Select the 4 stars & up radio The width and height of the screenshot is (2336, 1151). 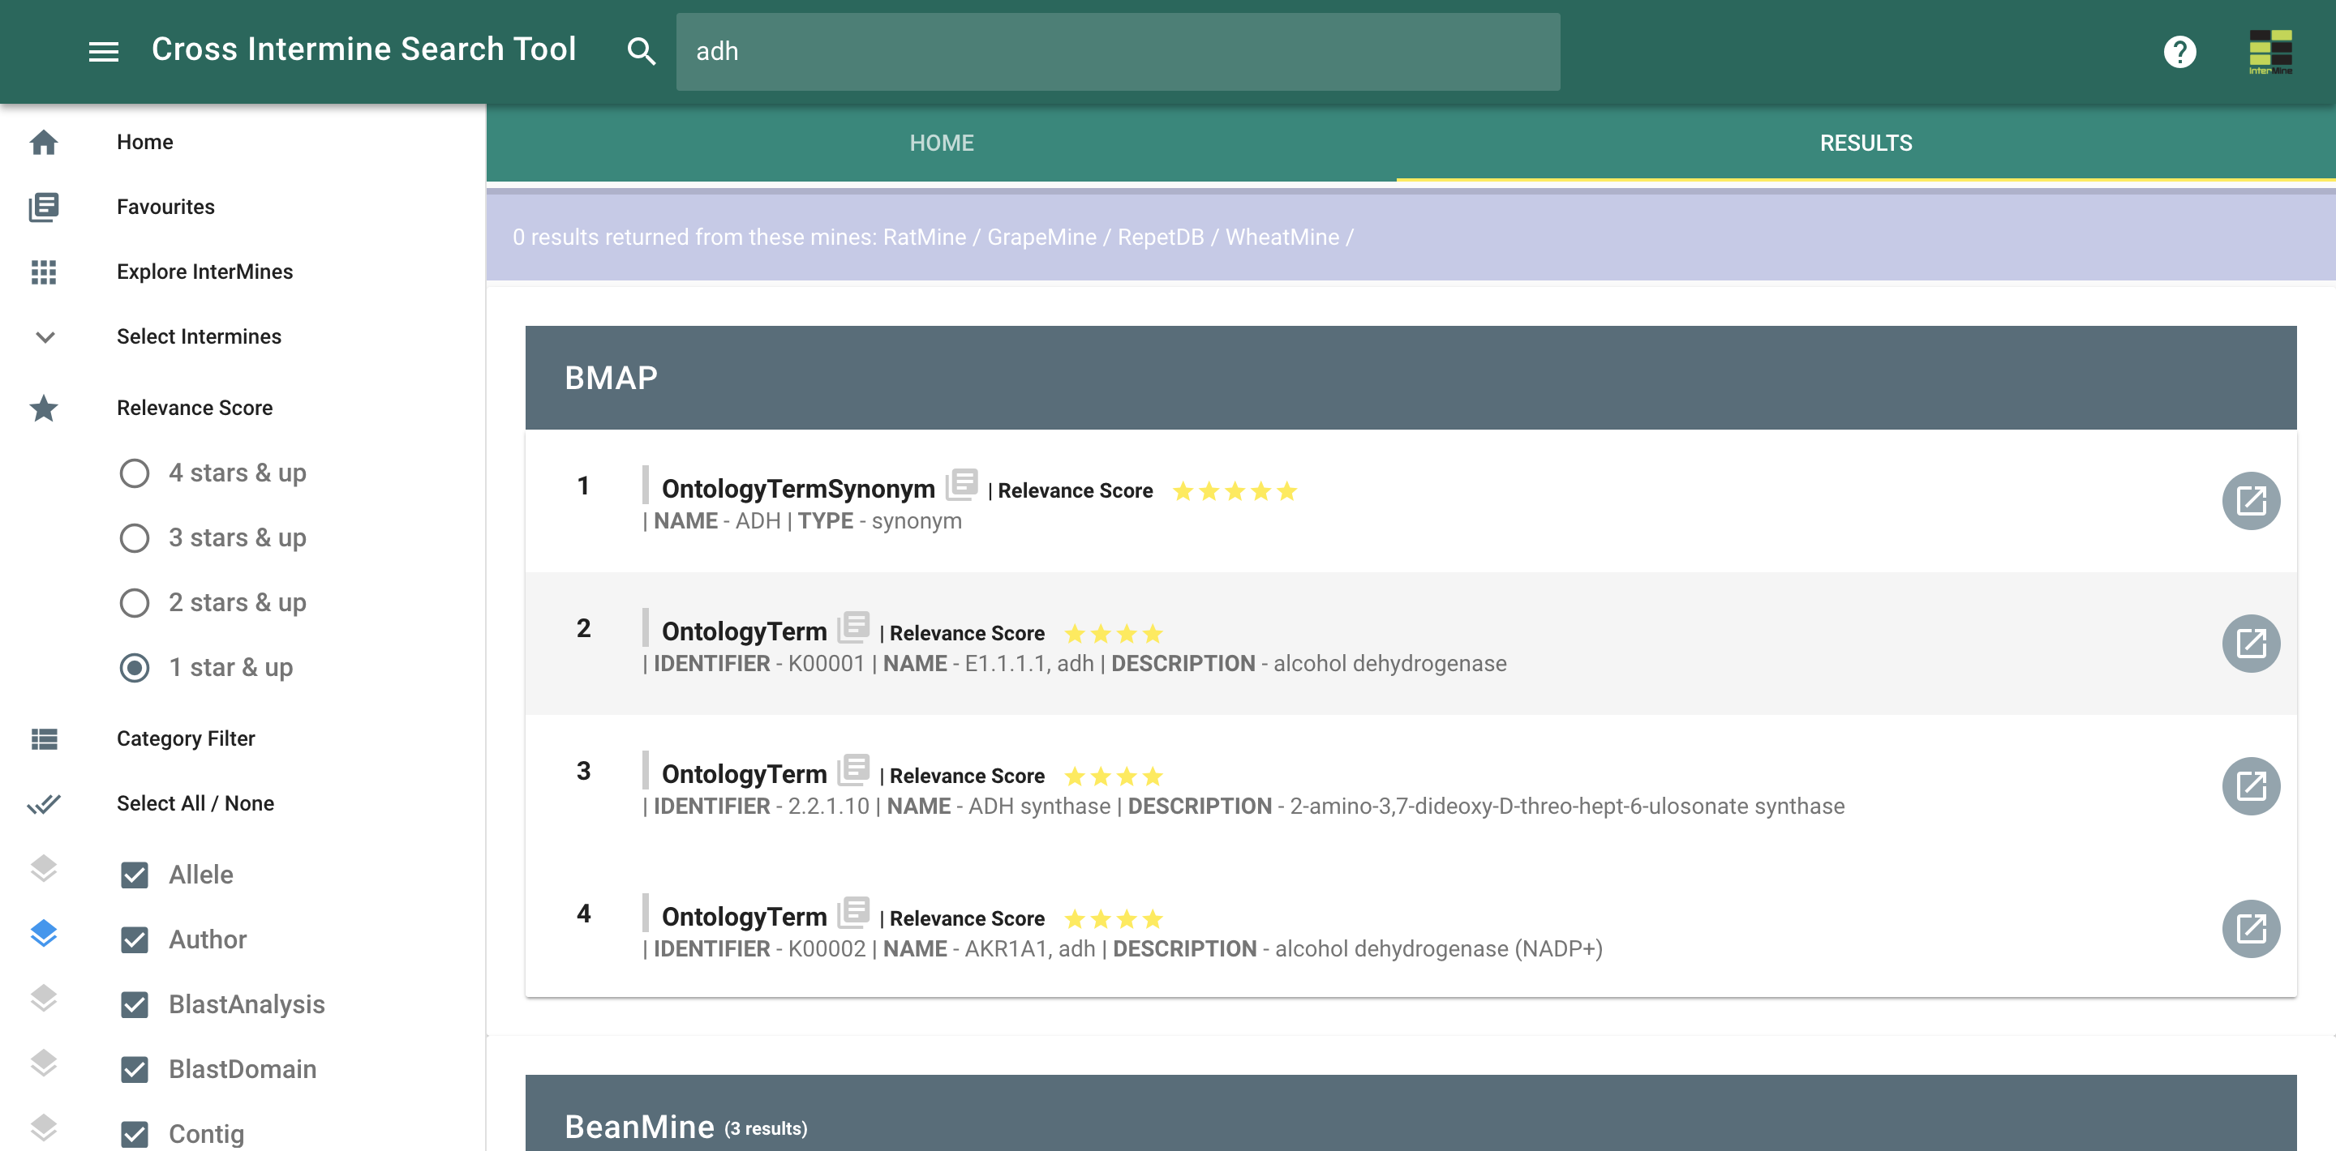pyautogui.click(x=134, y=473)
